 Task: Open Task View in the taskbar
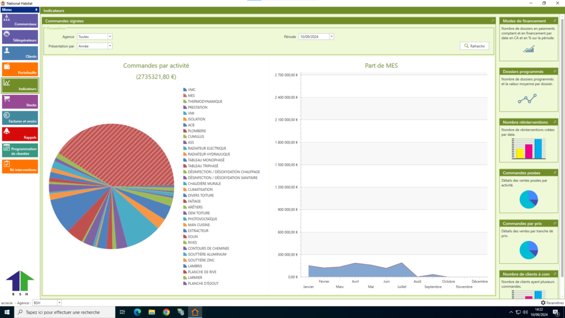(122, 312)
